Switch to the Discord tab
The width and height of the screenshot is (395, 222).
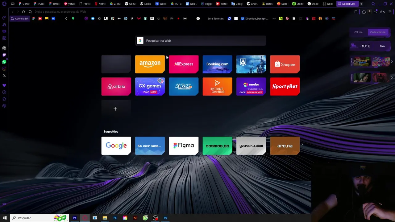pos(313,4)
